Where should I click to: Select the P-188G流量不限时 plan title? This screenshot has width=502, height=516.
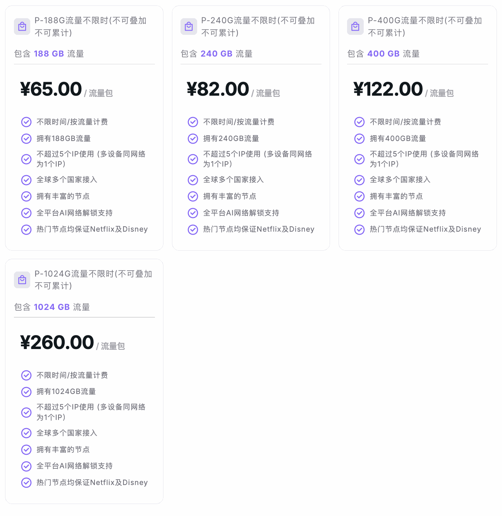(91, 27)
